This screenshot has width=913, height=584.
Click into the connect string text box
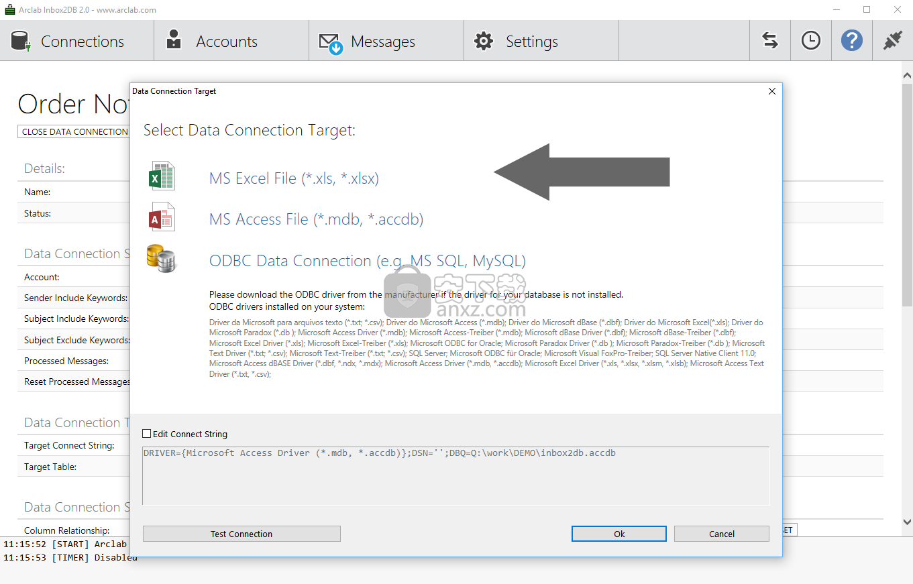pos(456,475)
